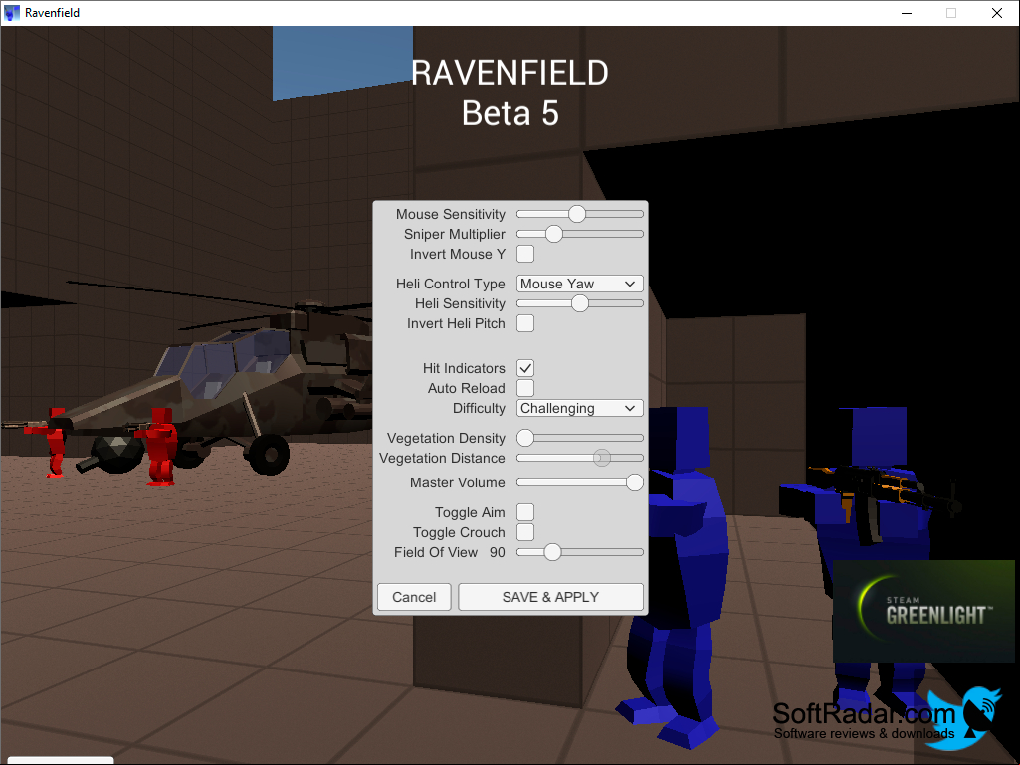Click the Master Volume label
The image size is (1020, 765).
point(458,482)
